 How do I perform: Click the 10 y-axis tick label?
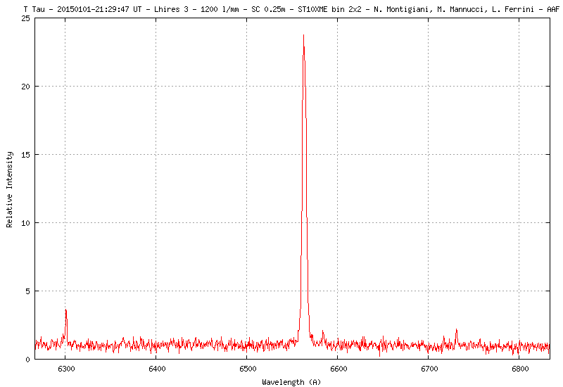coord(26,223)
